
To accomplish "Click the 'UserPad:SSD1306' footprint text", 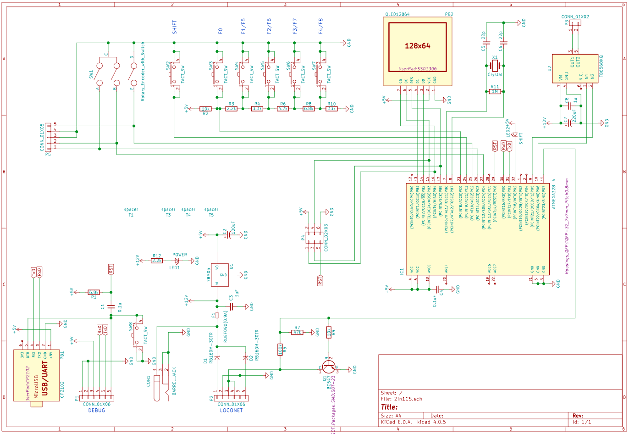I will (x=418, y=68).
